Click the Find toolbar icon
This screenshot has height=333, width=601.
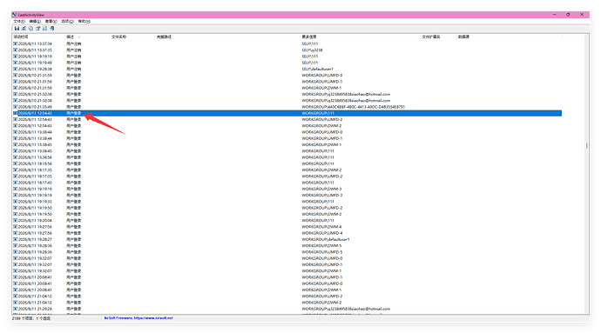point(44,29)
